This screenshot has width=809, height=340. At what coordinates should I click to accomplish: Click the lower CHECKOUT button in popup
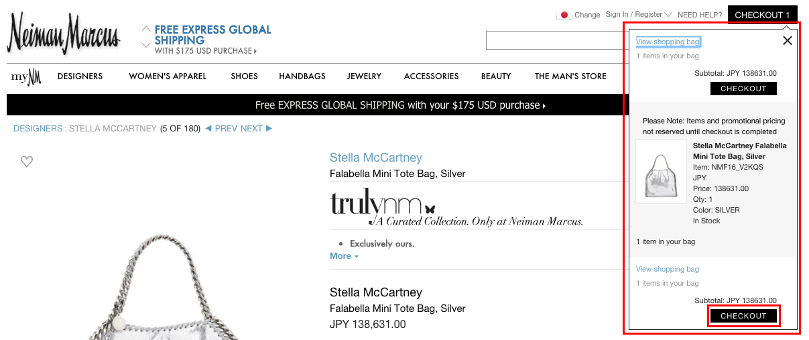743,316
